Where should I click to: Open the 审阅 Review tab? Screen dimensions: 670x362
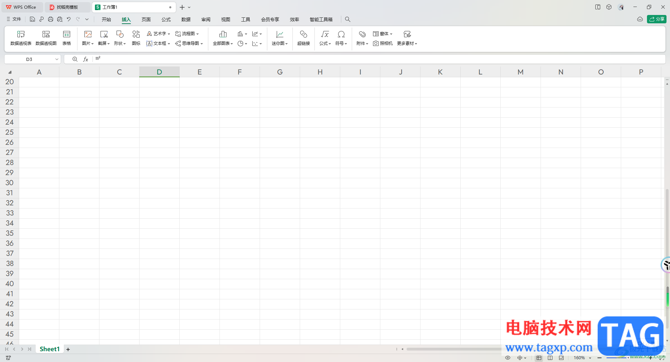[x=206, y=19]
